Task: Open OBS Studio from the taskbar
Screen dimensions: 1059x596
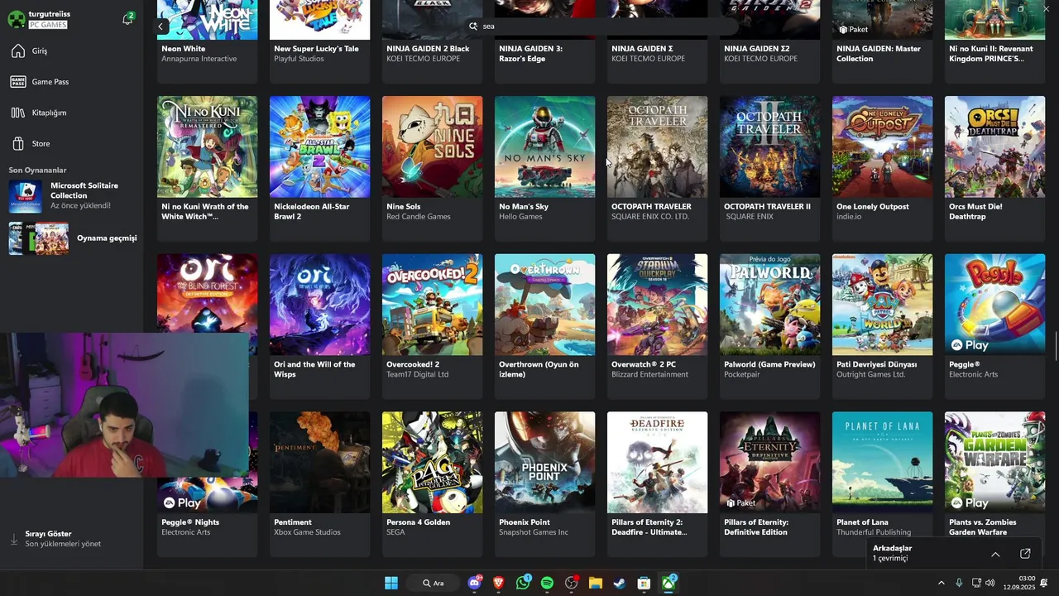Action: [571, 584]
